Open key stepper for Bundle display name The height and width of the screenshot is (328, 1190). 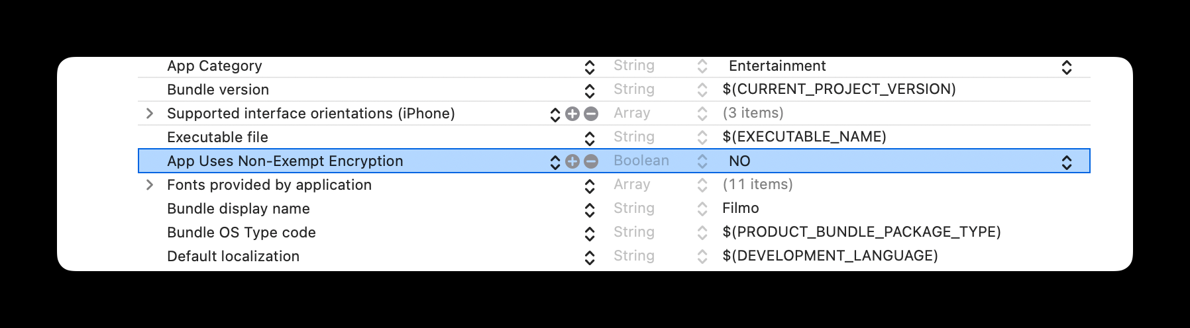tap(589, 210)
